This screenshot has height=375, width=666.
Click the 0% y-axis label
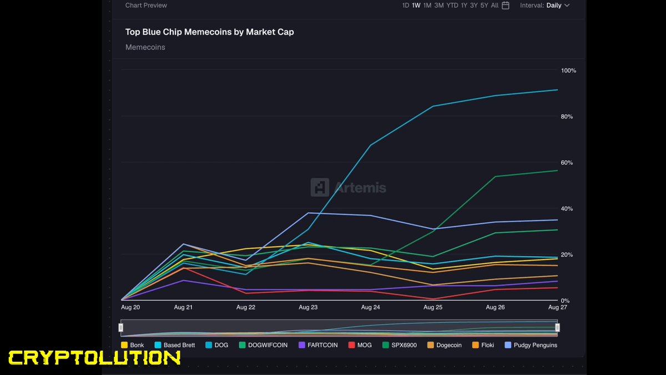(x=566, y=301)
